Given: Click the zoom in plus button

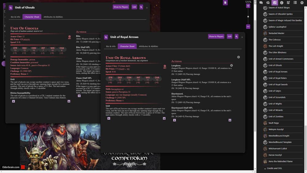Looking at the screenshot, I should (x=248, y=6).
